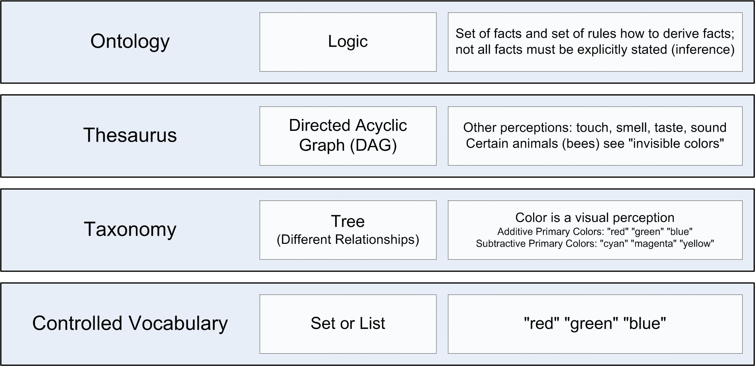
Task: Select the Set or List box
Action: [348, 323]
